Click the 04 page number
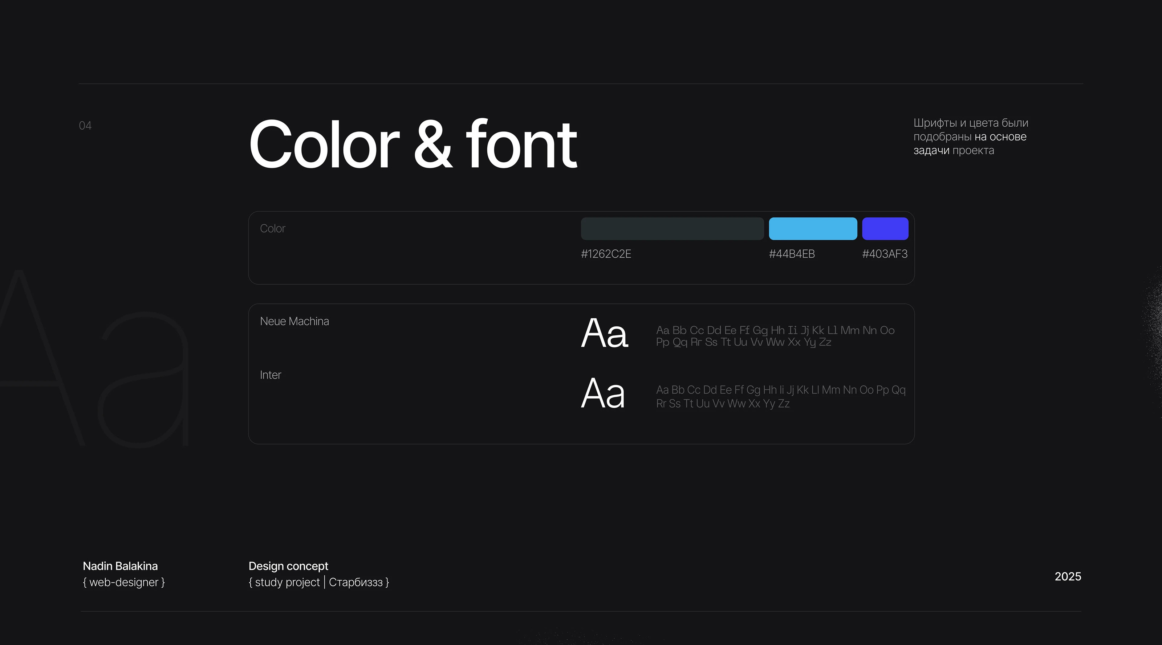 pyautogui.click(x=85, y=126)
